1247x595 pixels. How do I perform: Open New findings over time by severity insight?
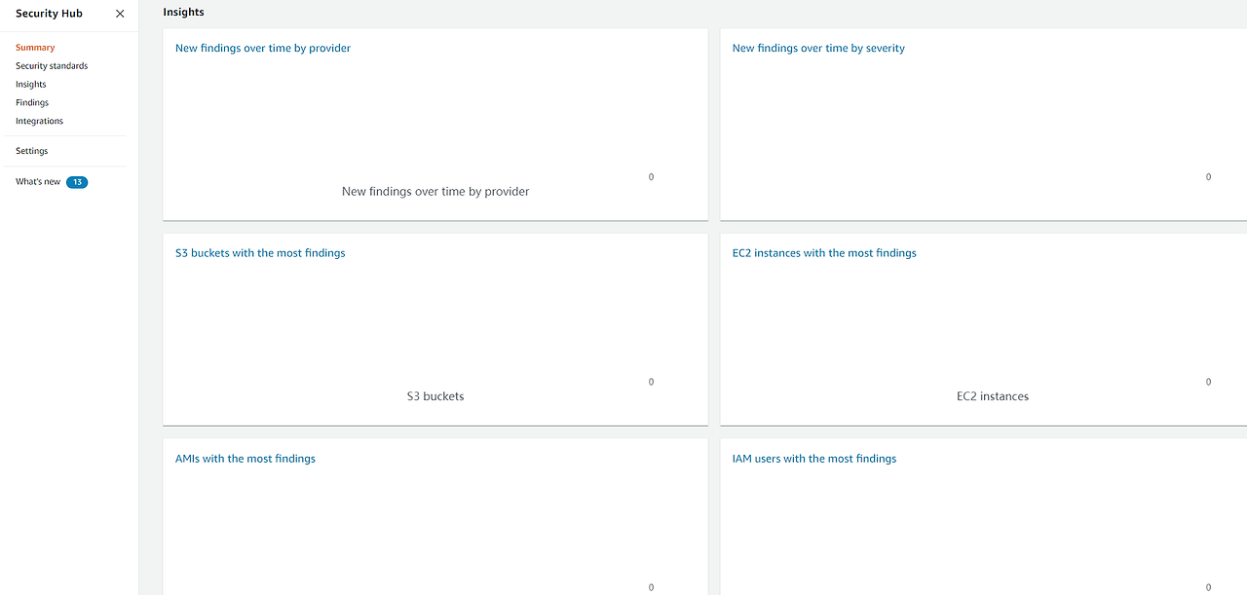coord(818,48)
